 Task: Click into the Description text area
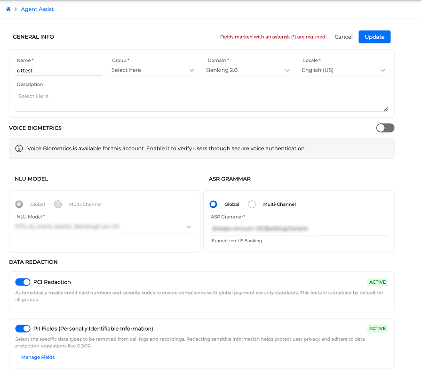click(x=201, y=100)
